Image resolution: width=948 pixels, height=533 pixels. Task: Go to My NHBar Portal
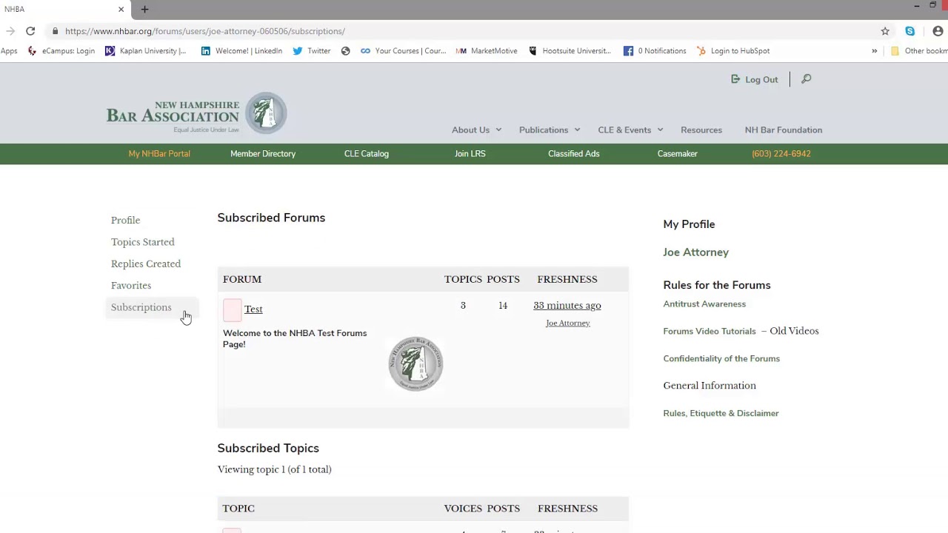[159, 153]
